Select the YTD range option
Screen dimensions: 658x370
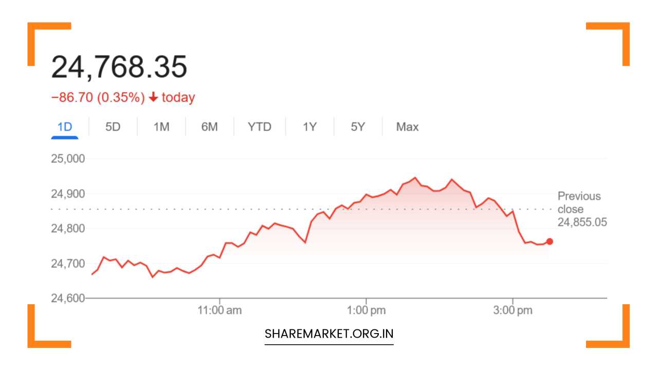click(x=259, y=126)
